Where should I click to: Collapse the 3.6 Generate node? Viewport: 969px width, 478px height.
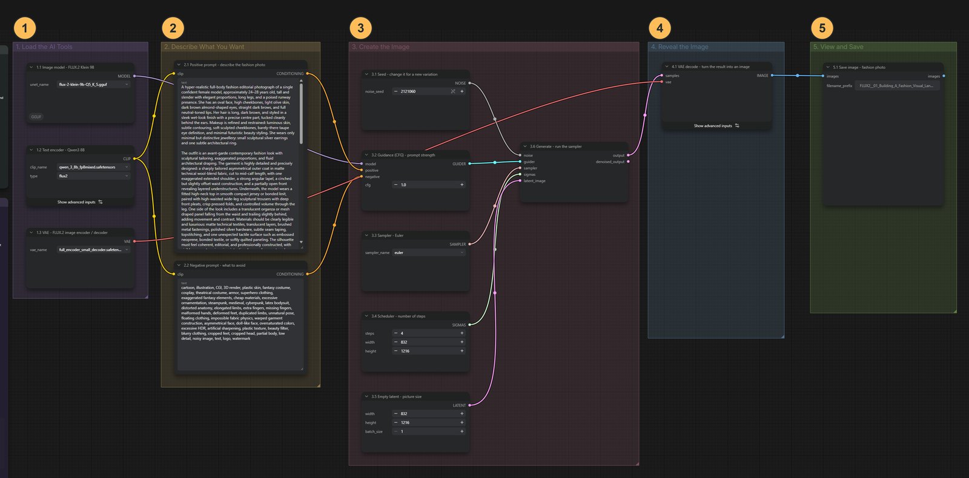coord(525,146)
